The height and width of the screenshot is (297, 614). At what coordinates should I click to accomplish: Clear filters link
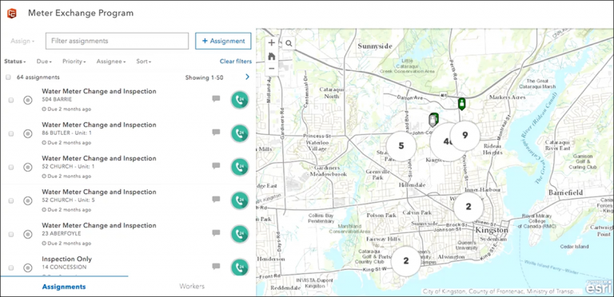point(236,61)
